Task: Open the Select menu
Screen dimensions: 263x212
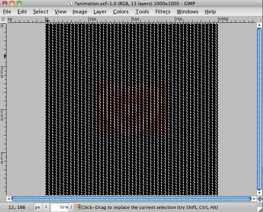Action: [40, 12]
